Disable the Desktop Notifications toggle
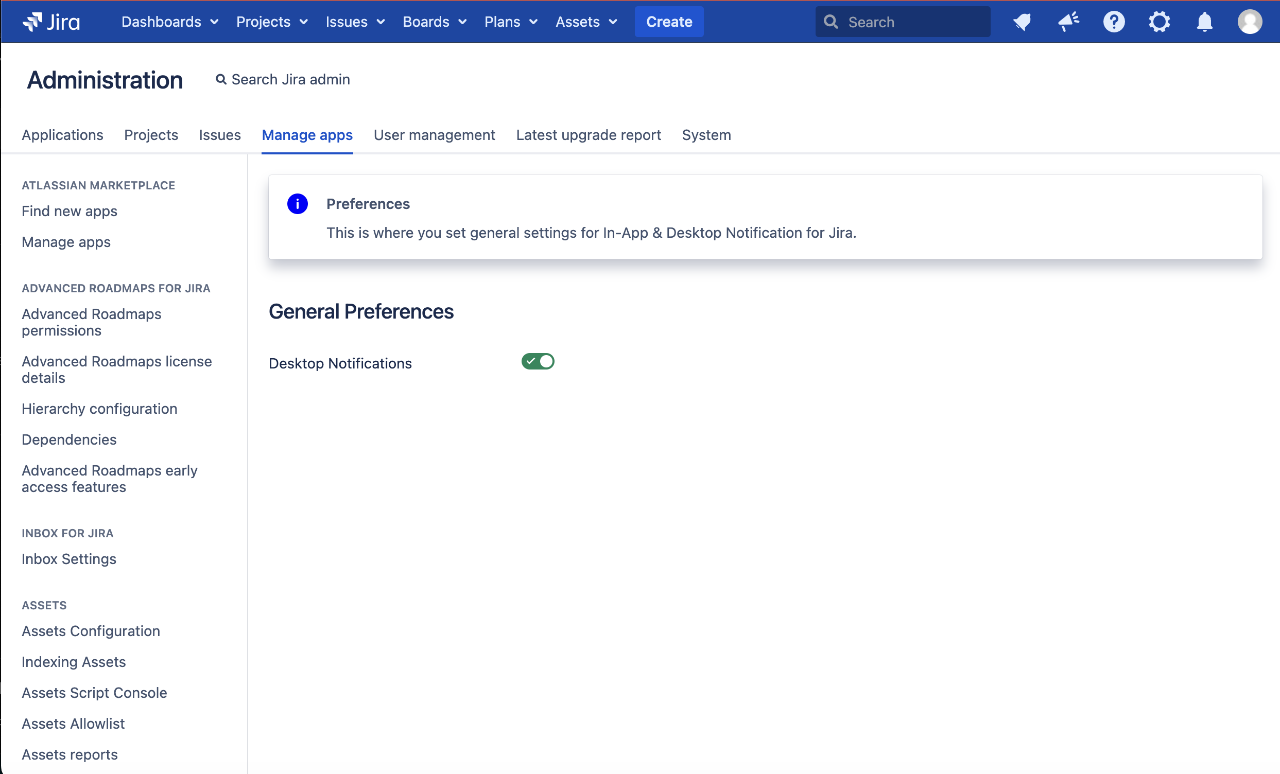1280x774 pixels. tap(538, 361)
